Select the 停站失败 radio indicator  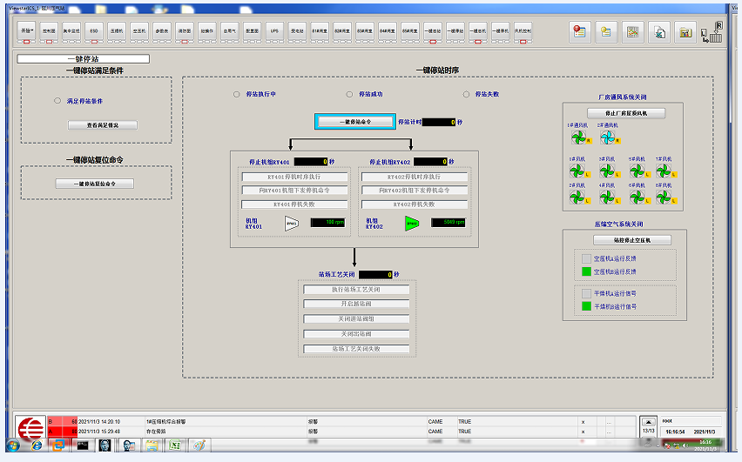pos(467,94)
